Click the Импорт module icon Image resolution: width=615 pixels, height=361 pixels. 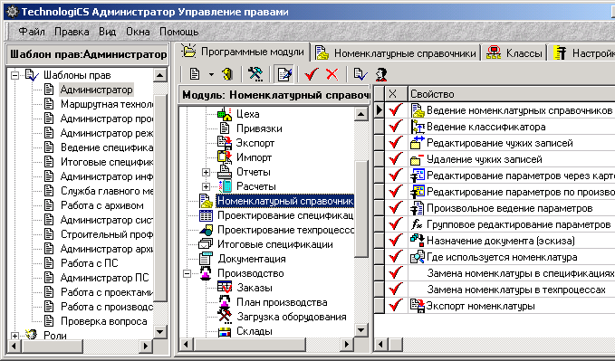tap(225, 157)
